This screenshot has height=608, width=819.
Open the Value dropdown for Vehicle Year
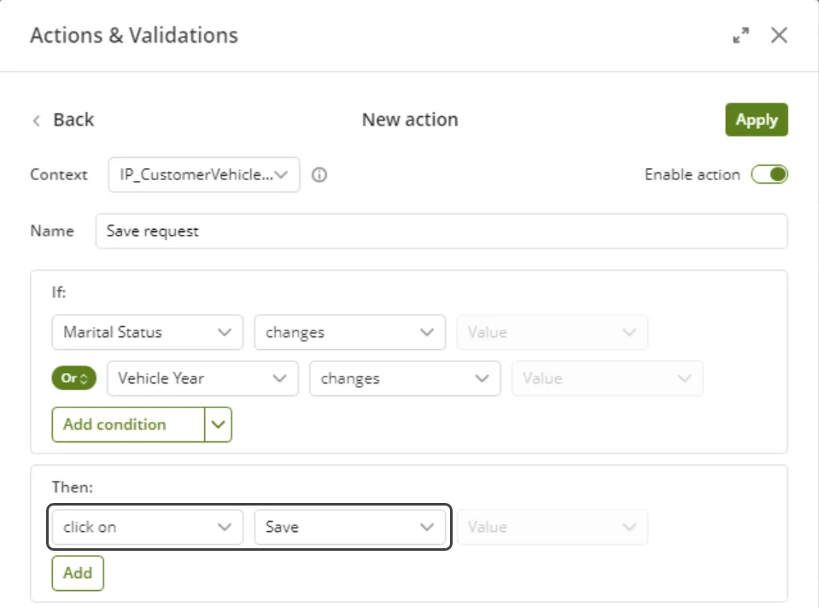pos(607,378)
